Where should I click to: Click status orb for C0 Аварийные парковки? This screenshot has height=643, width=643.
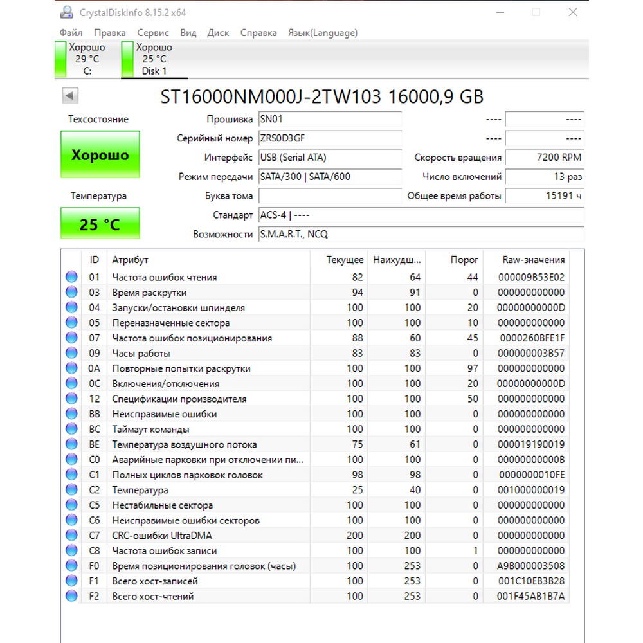(x=71, y=459)
